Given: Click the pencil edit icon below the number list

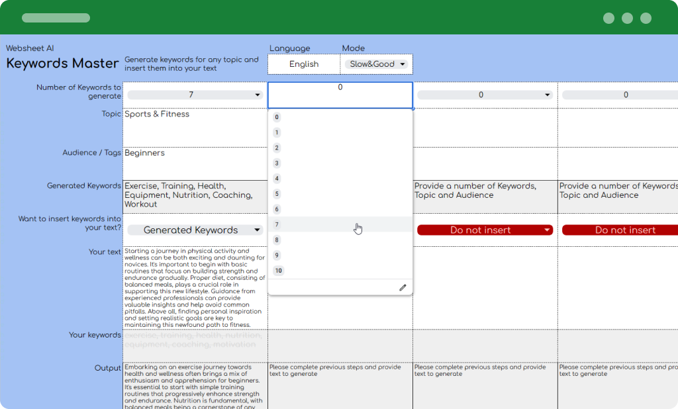Looking at the screenshot, I should click(403, 287).
